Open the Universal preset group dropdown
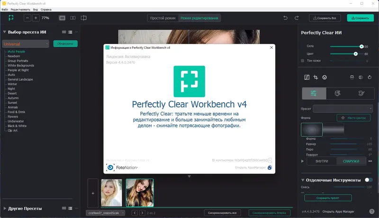This screenshot has width=379, height=218. [x=26, y=44]
